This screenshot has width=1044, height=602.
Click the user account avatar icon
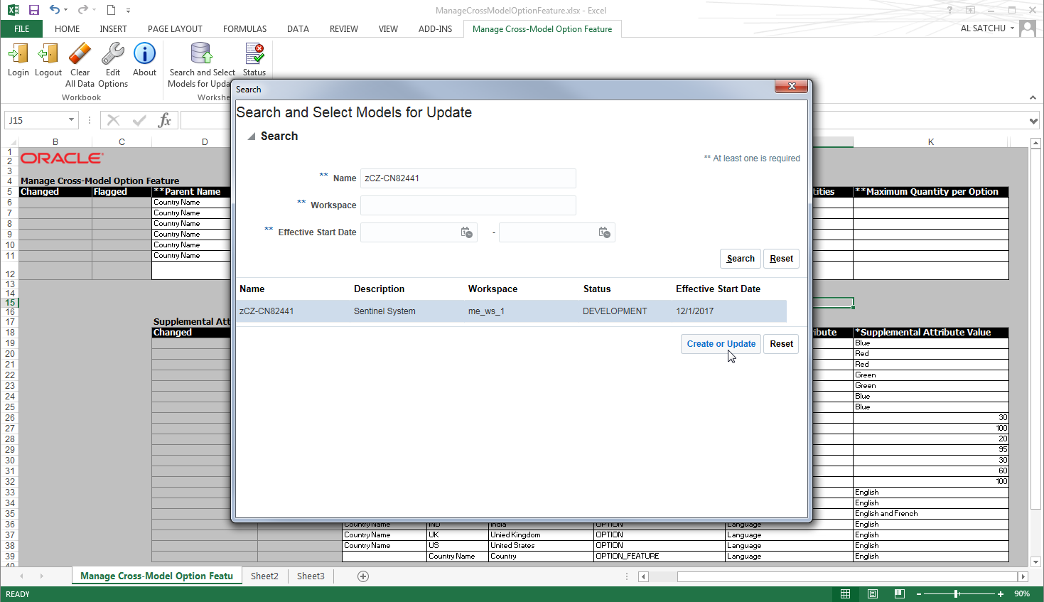[x=1028, y=28]
